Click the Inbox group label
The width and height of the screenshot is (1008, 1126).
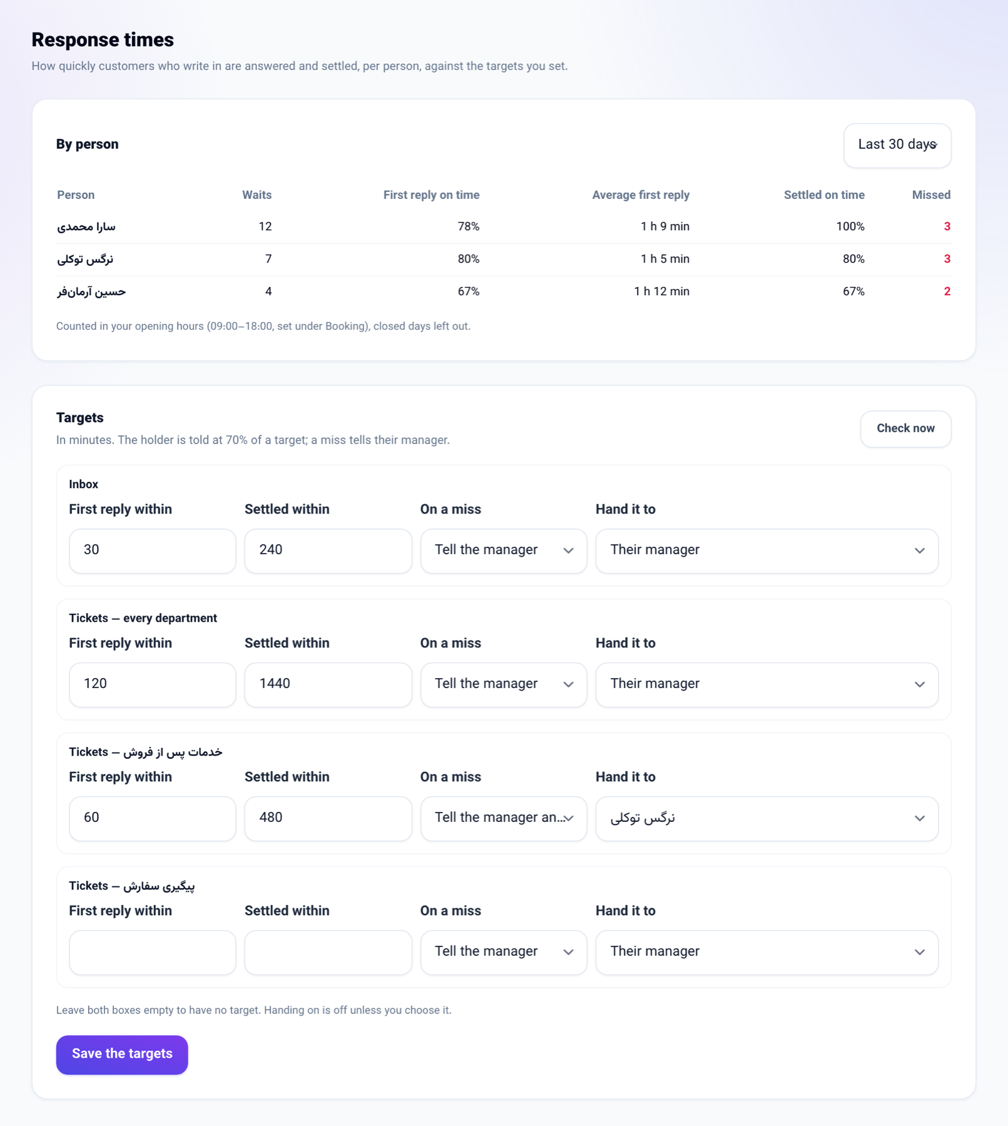pos(83,484)
